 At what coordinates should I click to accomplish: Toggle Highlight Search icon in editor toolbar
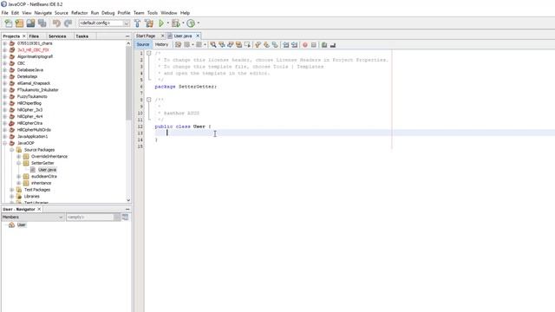(x=238, y=44)
